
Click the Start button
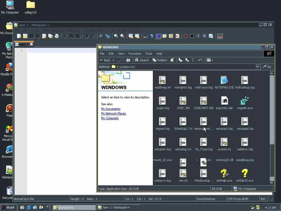click(8, 207)
